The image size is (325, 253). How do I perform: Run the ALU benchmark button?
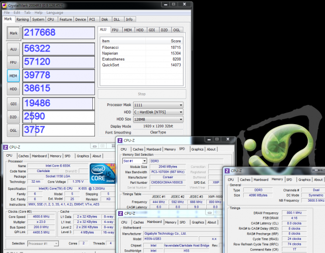click(x=13, y=49)
